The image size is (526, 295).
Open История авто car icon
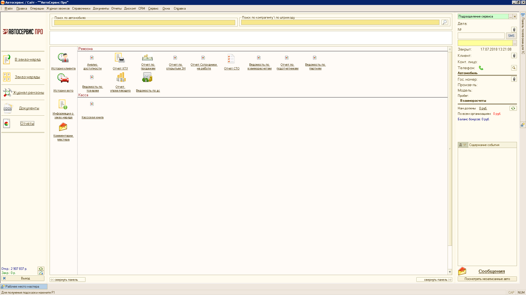(63, 78)
